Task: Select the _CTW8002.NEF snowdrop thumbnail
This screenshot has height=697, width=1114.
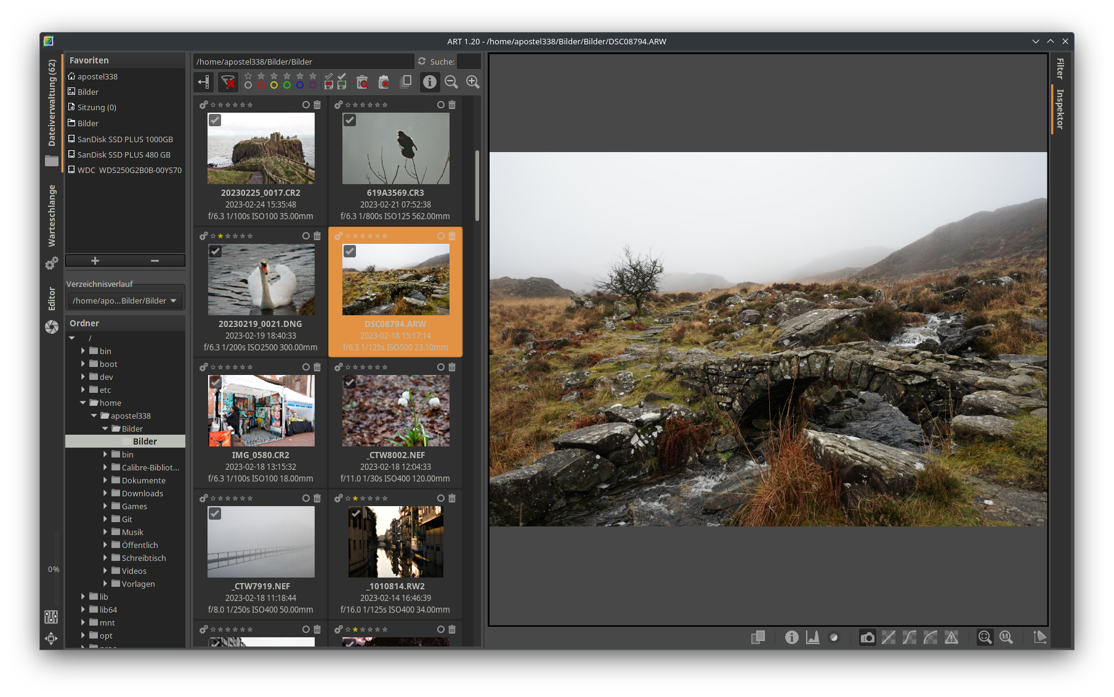Action: pos(395,411)
